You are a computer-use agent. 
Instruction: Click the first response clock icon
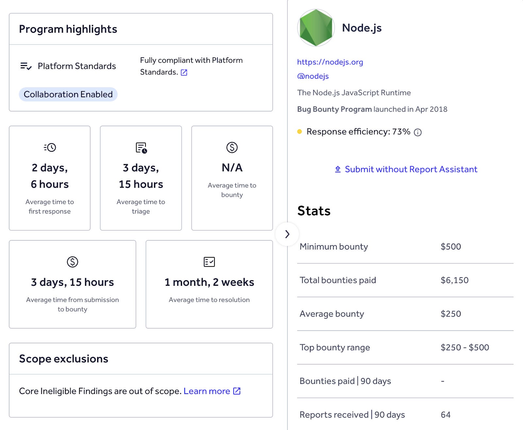[x=50, y=147]
